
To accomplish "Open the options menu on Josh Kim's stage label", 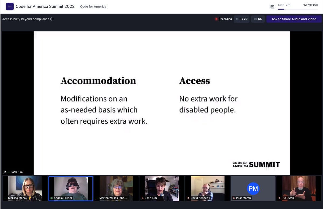I will [8, 172].
